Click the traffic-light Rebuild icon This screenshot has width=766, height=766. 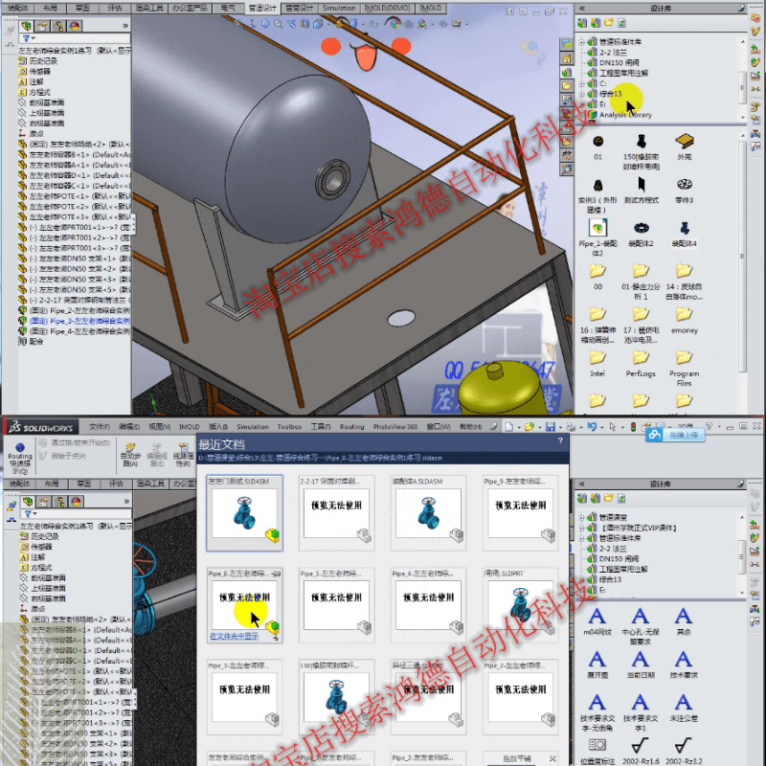click(x=633, y=427)
